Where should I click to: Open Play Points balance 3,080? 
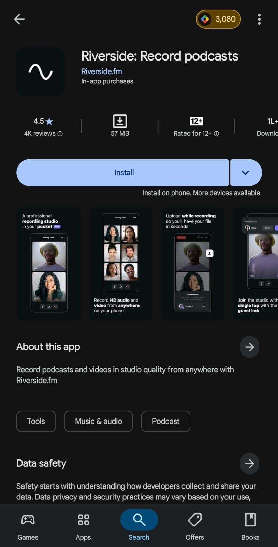pos(218,19)
